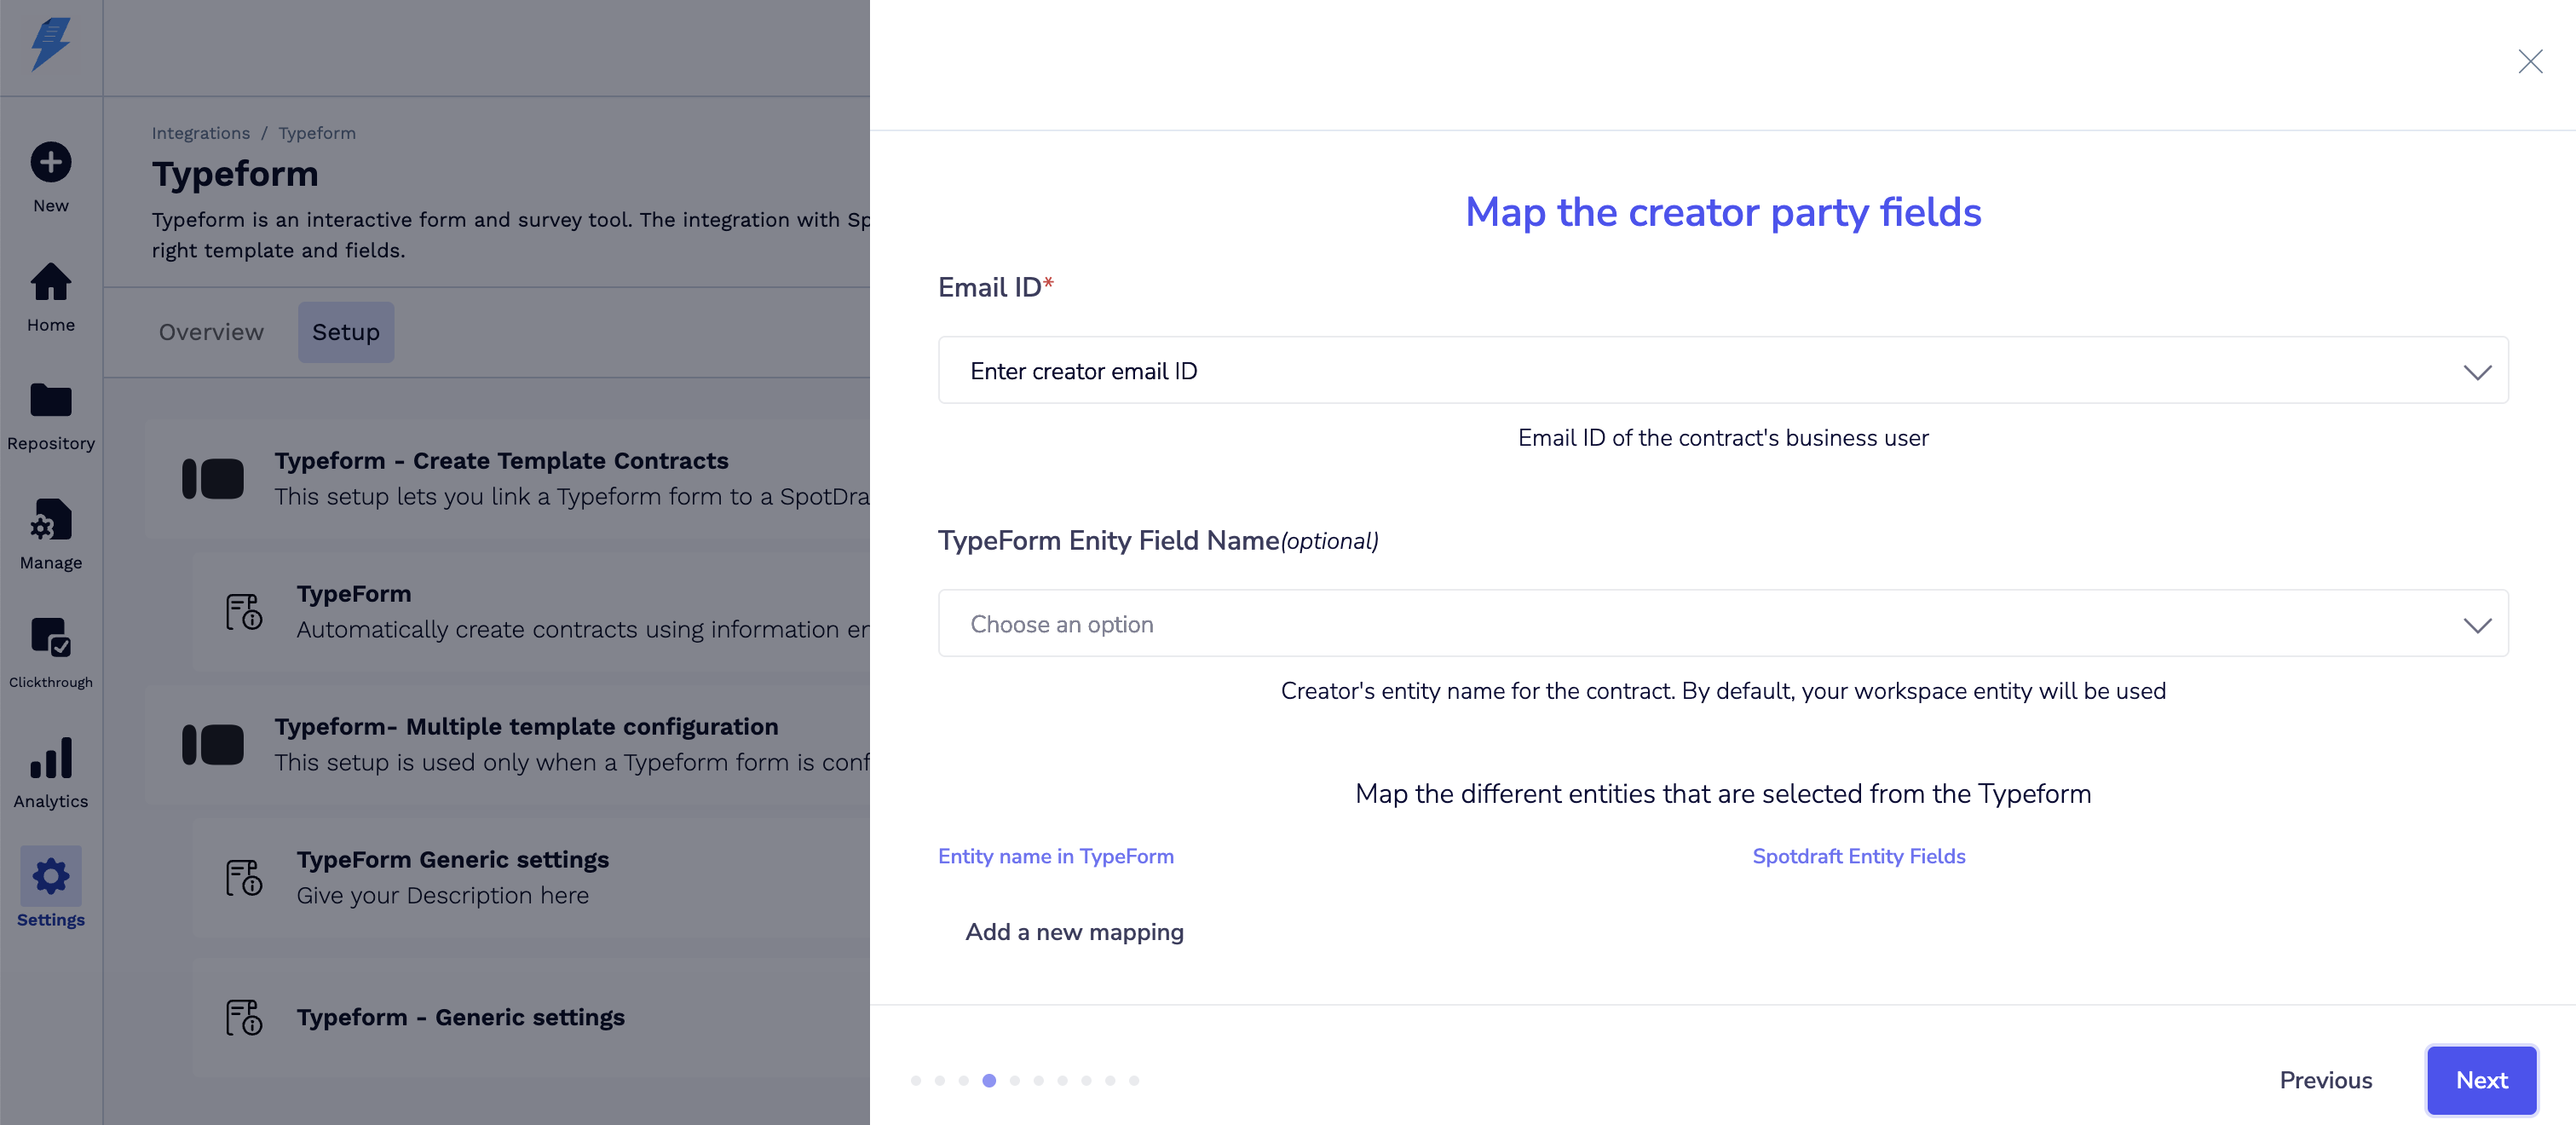Image resolution: width=2576 pixels, height=1125 pixels.
Task: Click the Previous button
Action: coord(2325,1080)
